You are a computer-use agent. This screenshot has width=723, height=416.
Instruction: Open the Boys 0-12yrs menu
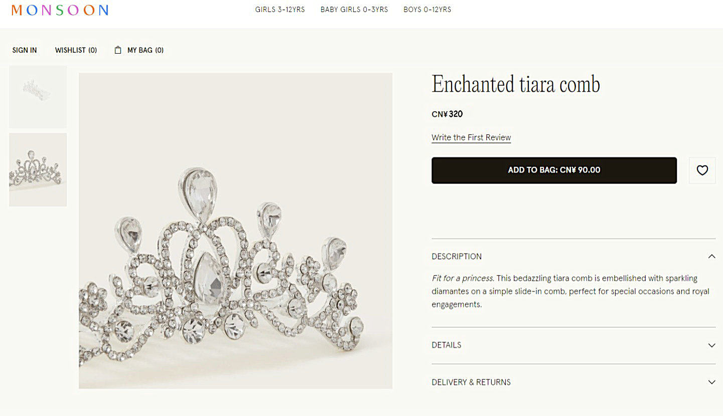tap(427, 10)
